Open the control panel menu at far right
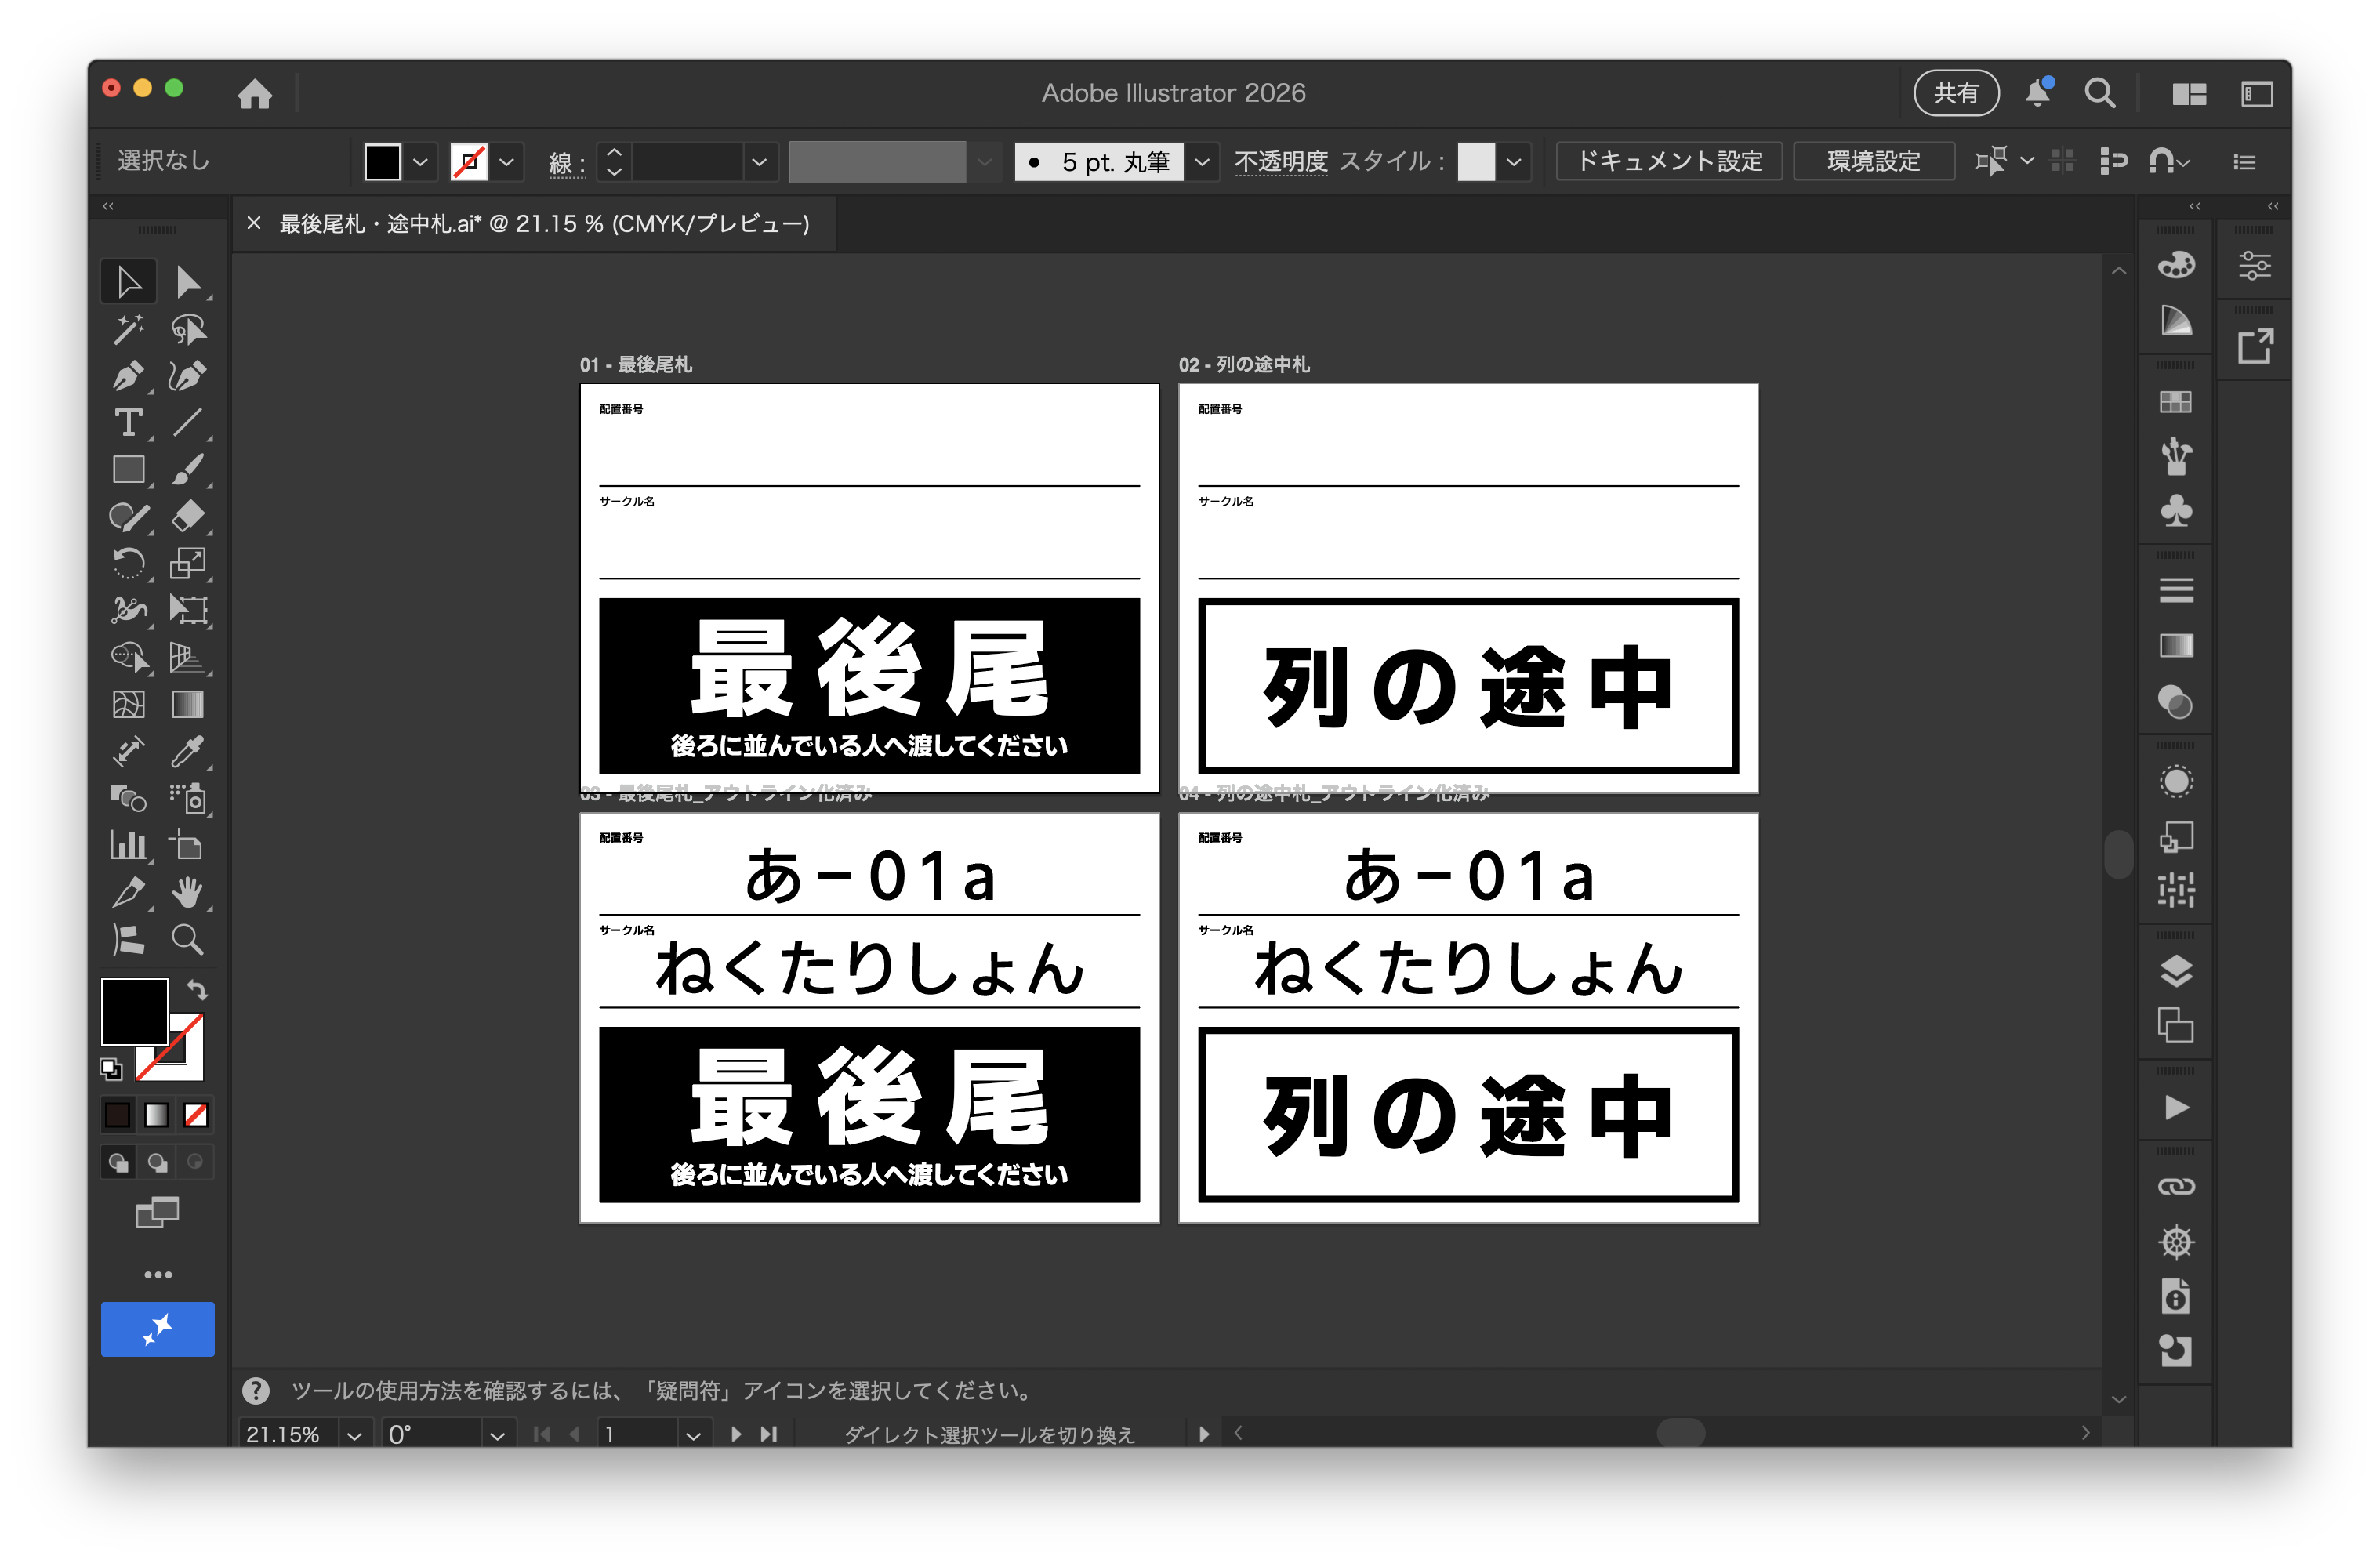 point(2244,161)
